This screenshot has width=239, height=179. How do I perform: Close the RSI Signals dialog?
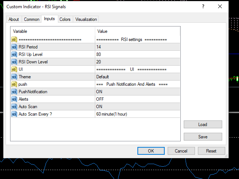[220, 7]
